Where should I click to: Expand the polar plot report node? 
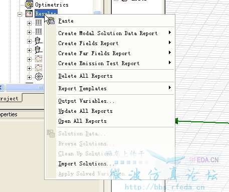pos(29,77)
